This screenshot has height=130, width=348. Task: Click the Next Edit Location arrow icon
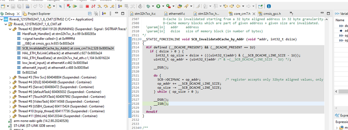coord(232,6)
